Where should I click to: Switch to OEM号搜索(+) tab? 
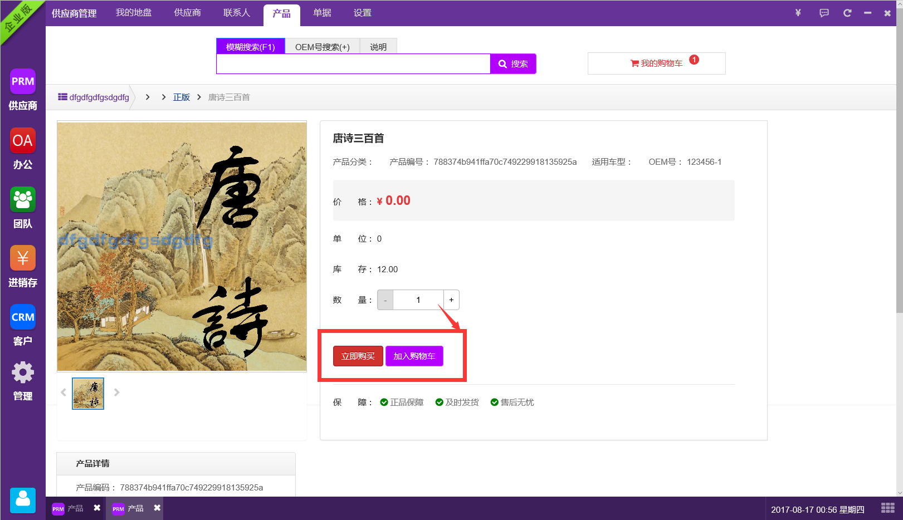(x=323, y=46)
